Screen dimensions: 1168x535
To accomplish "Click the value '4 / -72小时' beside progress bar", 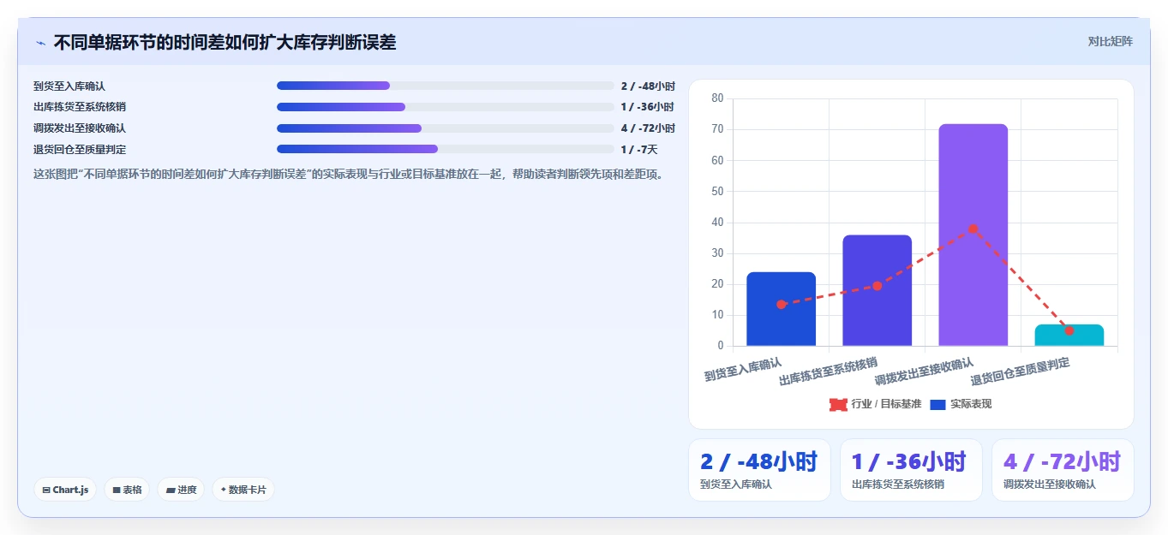I will click(x=648, y=128).
